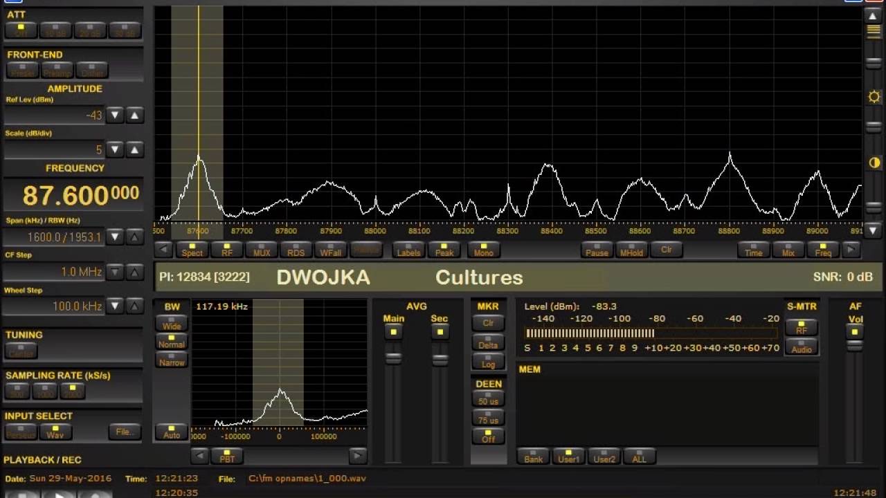Adjust the Sec AVG slider
The height and width of the screenshot is (498, 886).
point(440,360)
